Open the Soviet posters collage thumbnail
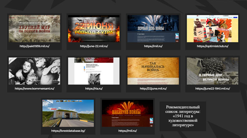247x138 pixels. (x=212, y=28)
